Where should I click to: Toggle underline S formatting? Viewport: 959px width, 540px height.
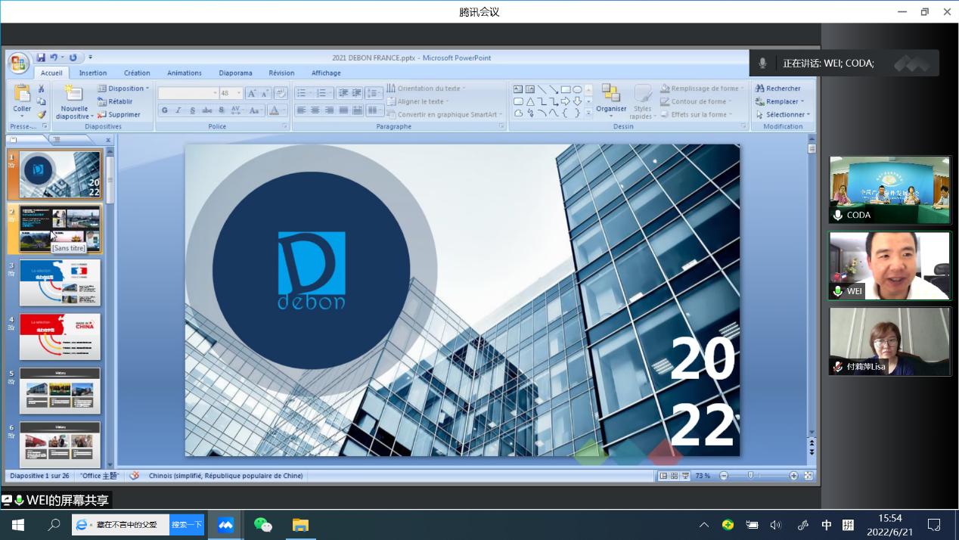(193, 110)
